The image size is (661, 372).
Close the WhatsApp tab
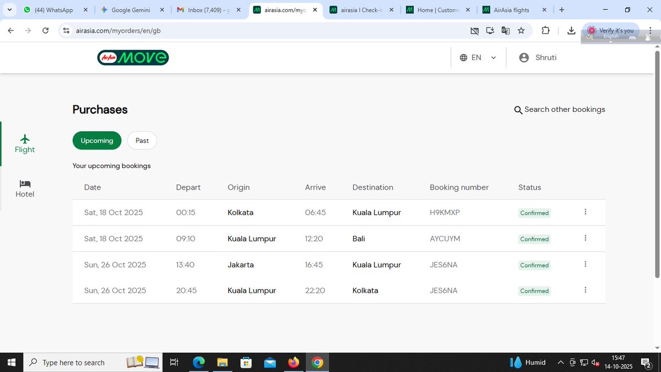click(85, 10)
